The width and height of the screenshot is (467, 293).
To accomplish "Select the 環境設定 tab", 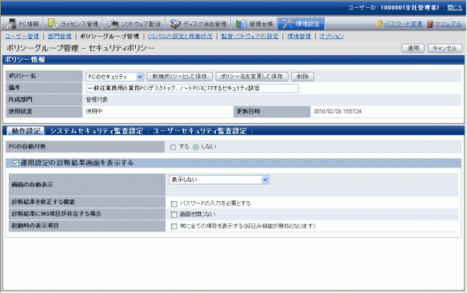I will coord(301,24).
